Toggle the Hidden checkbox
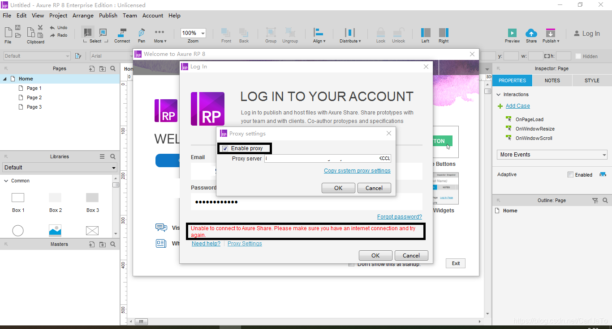The height and width of the screenshot is (329, 612). (x=578, y=56)
